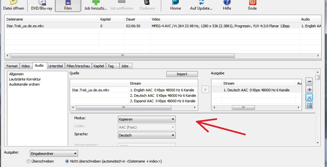This screenshot has height=167, width=327.
Task: Select Nicht überschreiben radio option
Action: click(67, 161)
